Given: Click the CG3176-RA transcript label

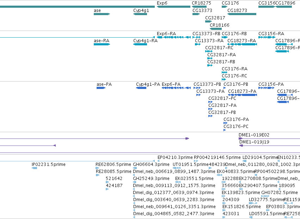Looking at the screenshot, I should pyautogui.click(x=234, y=69).
